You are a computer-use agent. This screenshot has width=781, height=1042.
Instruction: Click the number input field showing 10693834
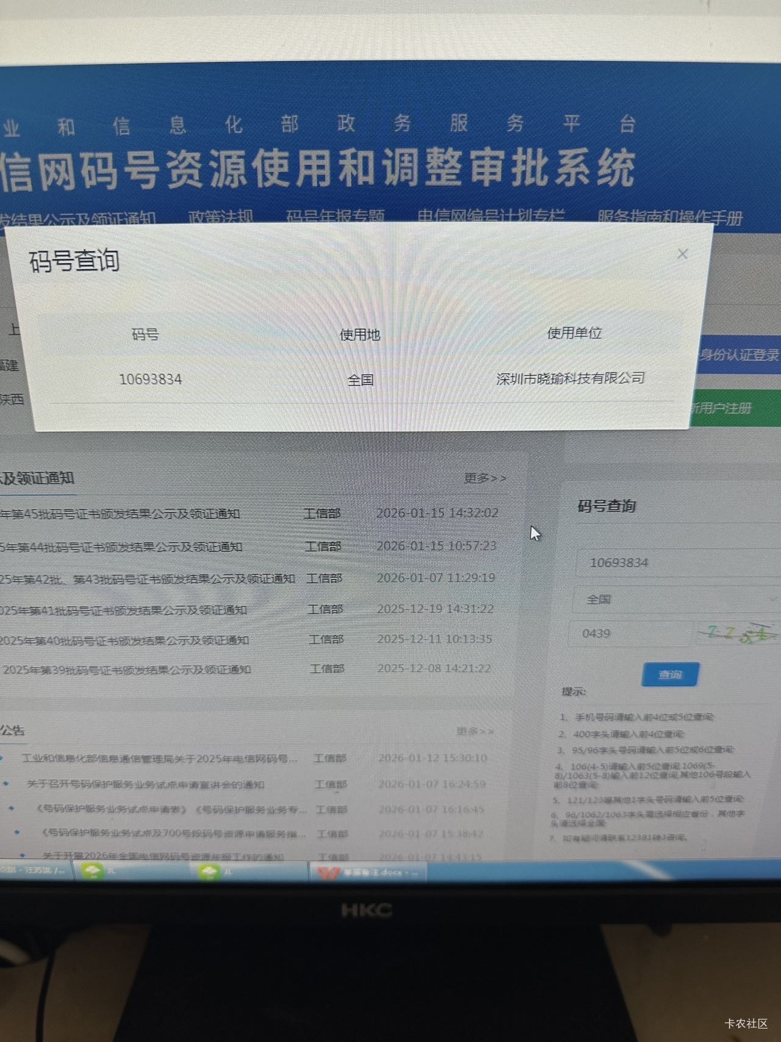pyautogui.click(x=671, y=563)
